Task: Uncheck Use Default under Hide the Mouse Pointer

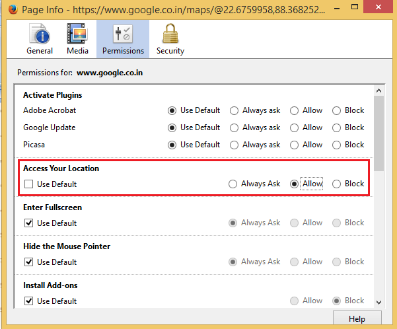Action: (28, 262)
